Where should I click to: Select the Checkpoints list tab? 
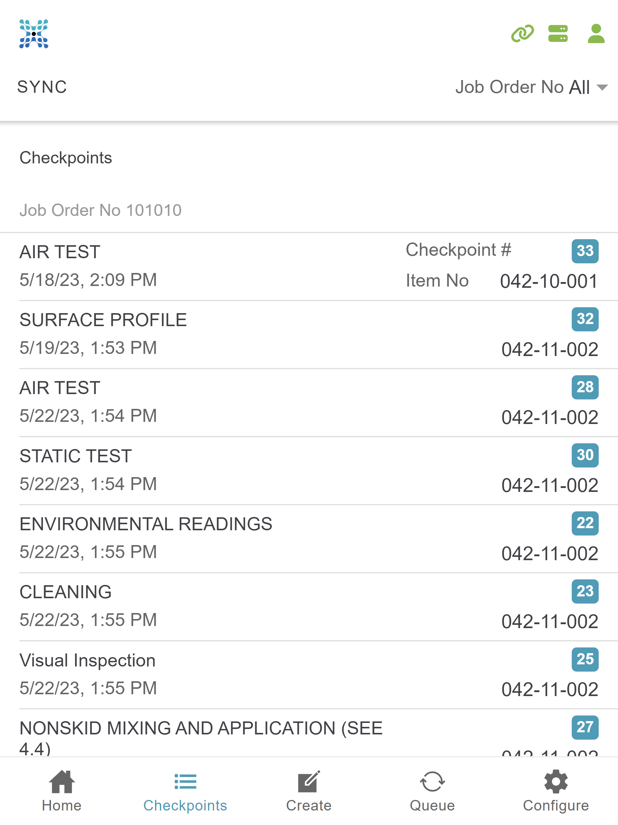pyautogui.click(x=185, y=791)
